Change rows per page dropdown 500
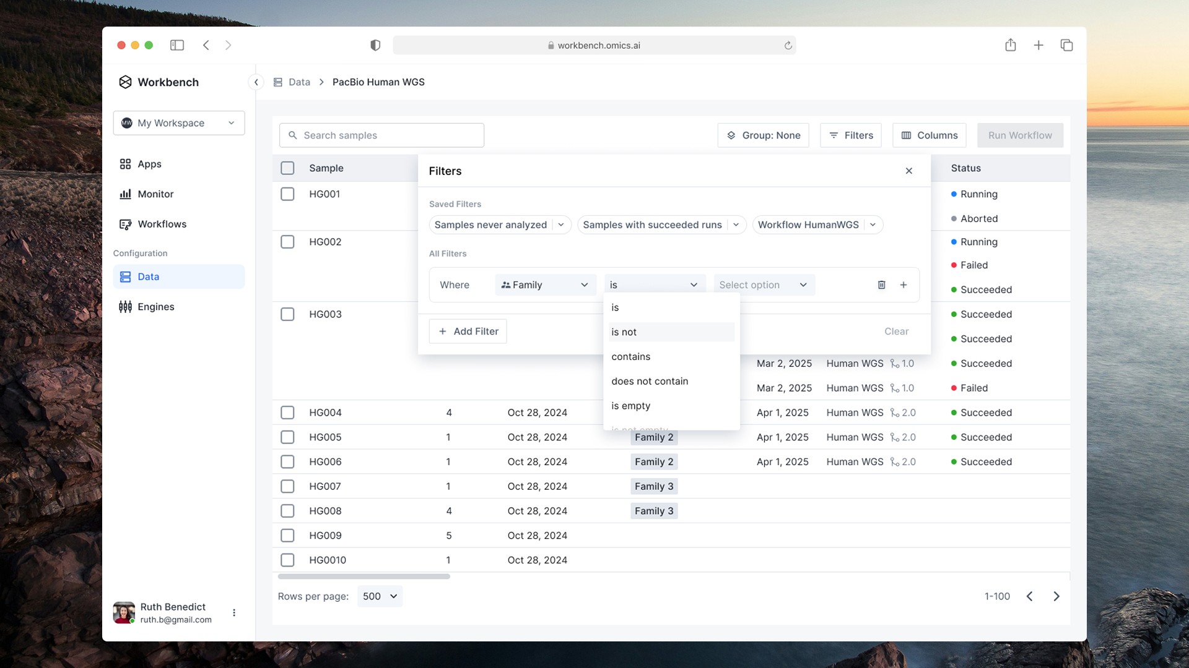 tap(380, 596)
